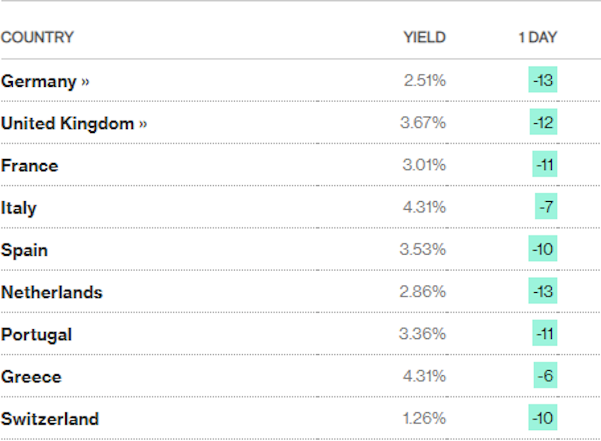The width and height of the screenshot is (601, 441).
Task: Click the Spain country name
Action: [x=24, y=251]
